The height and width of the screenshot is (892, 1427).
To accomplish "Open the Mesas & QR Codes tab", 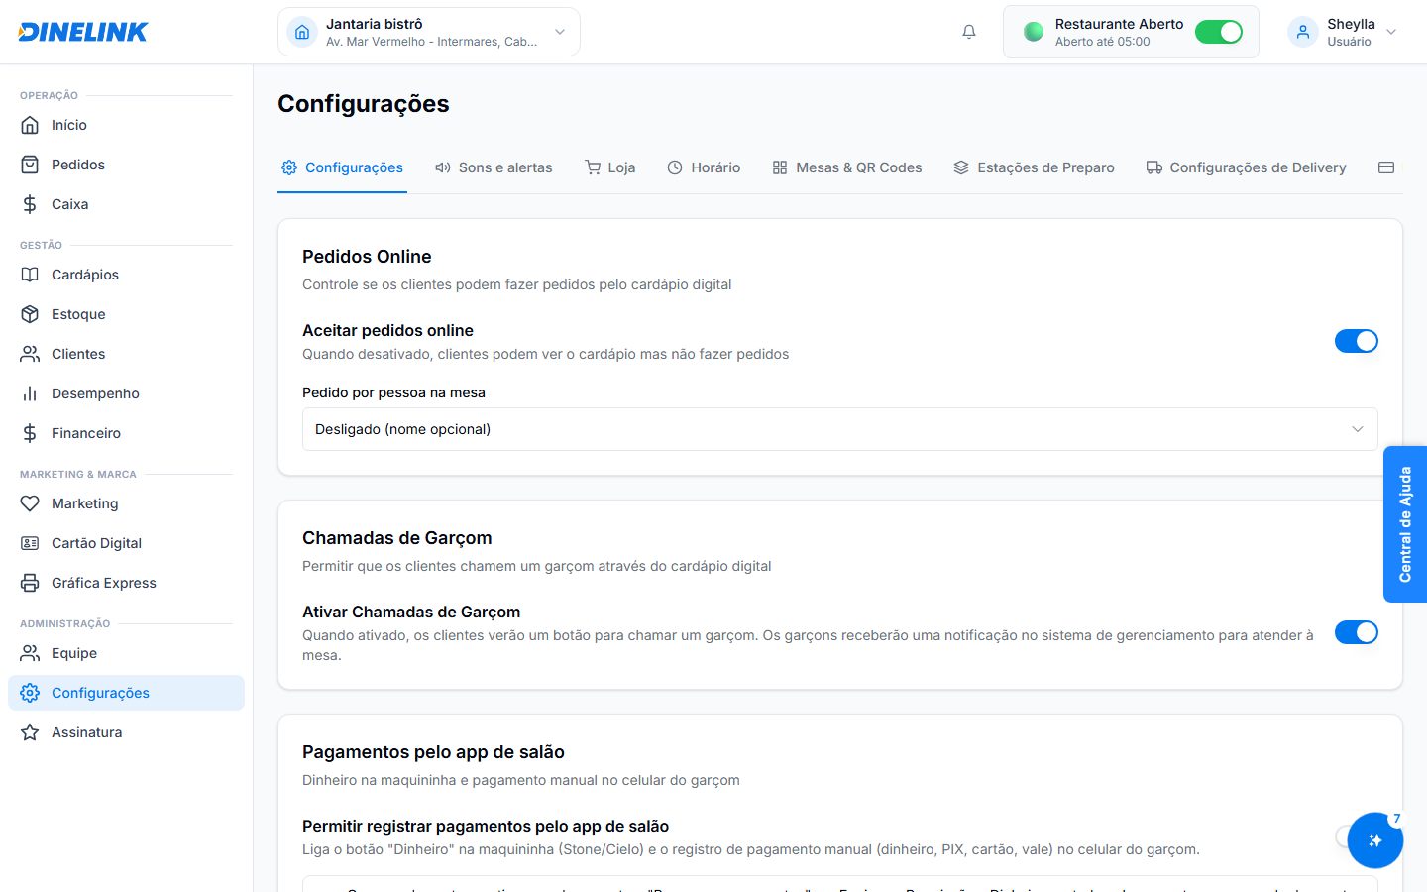I will click(847, 167).
